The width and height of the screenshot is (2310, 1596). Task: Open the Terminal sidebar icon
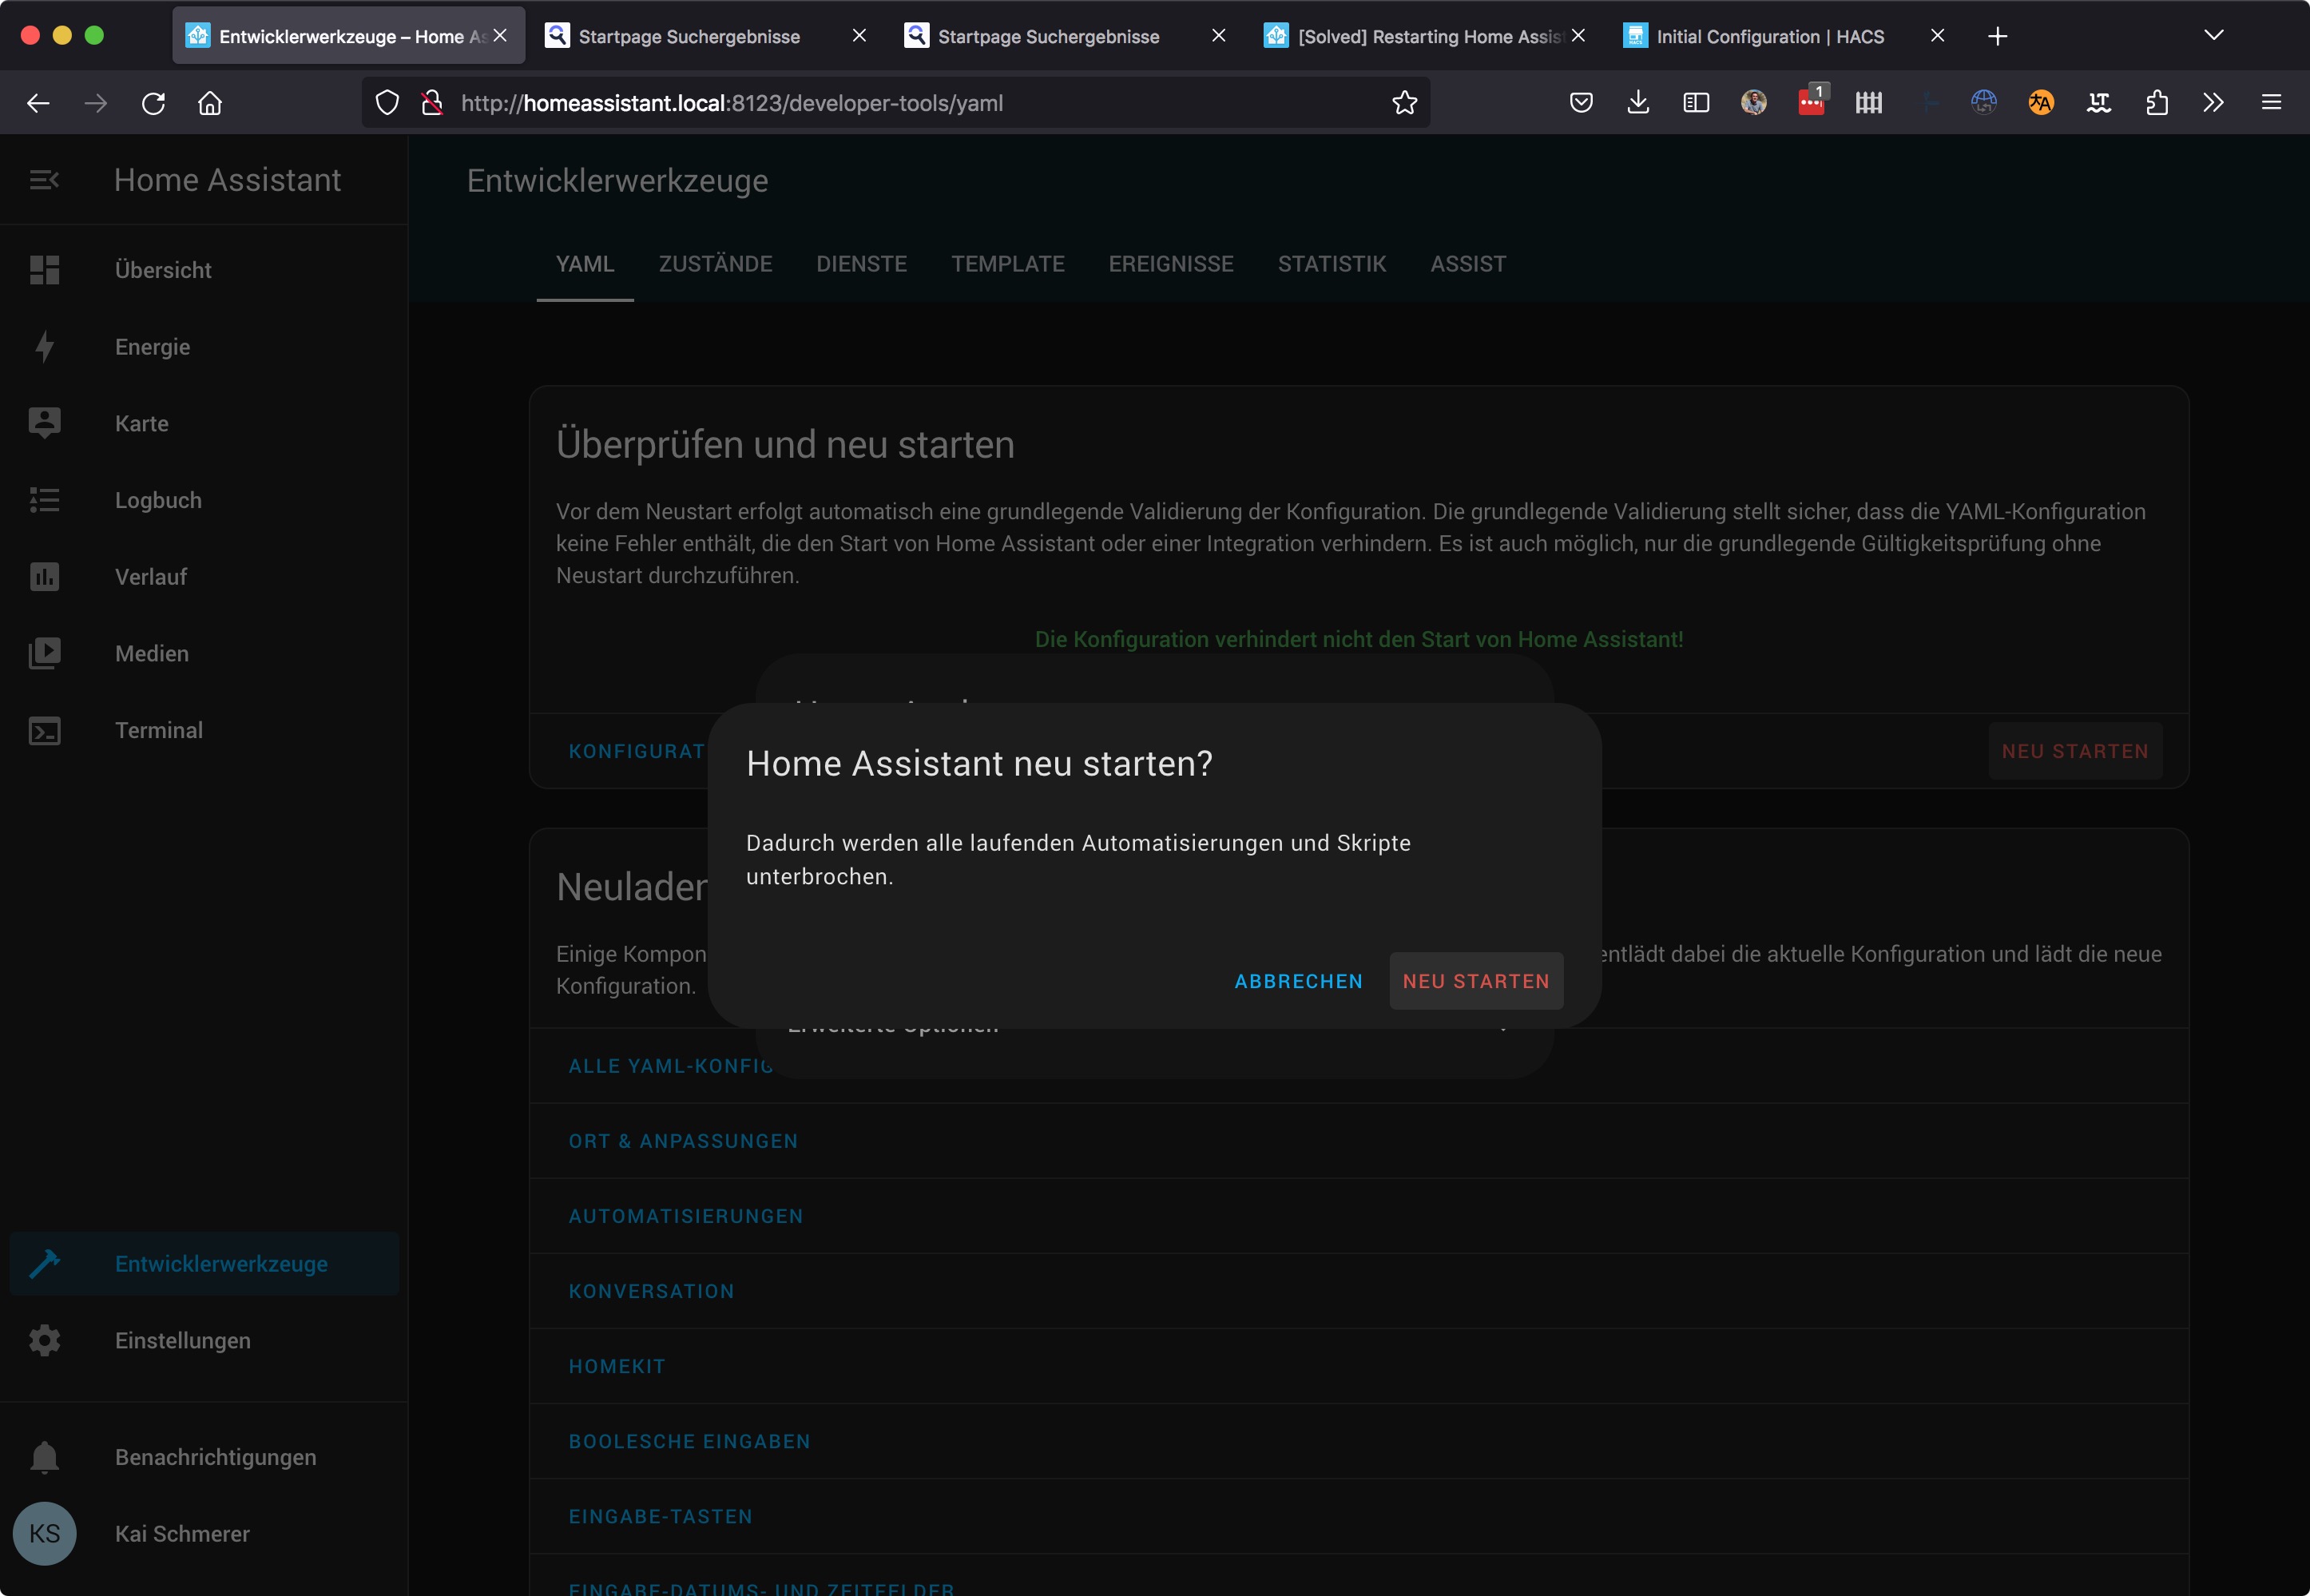click(44, 730)
